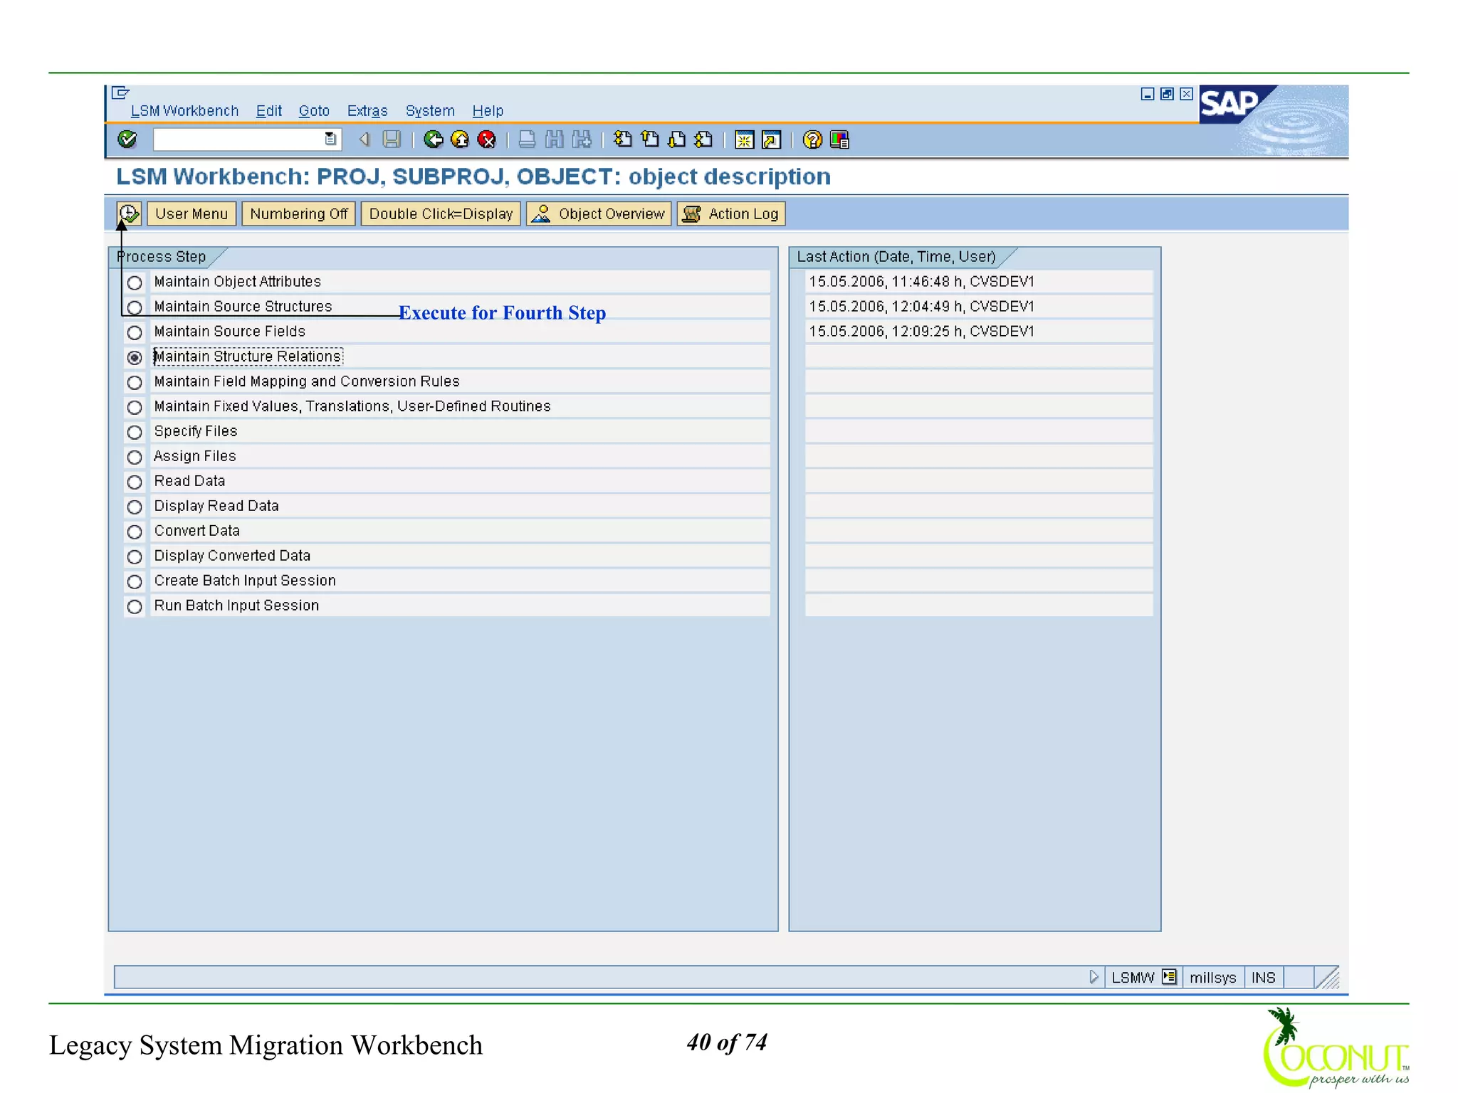Select Maintain Source Fields radio button
Screen dimensions: 1458x1093
pyautogui.click(x=135, y=332)
